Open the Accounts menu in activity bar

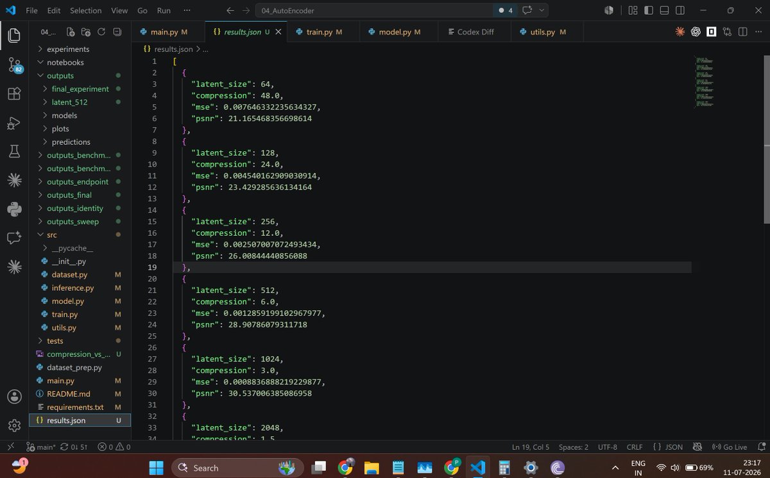tap(14, 397)
